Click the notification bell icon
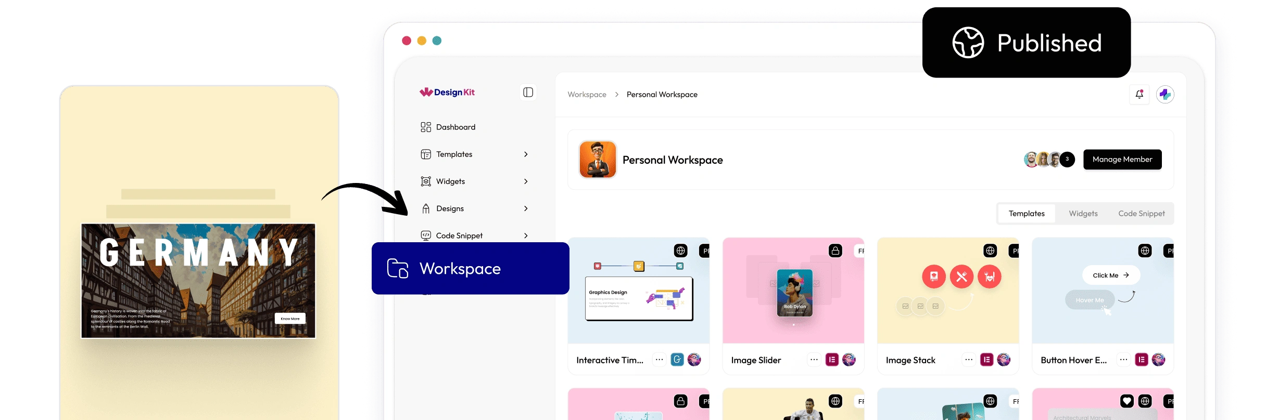Viewport: 1266px width, 420px height. click(1139, 95)
